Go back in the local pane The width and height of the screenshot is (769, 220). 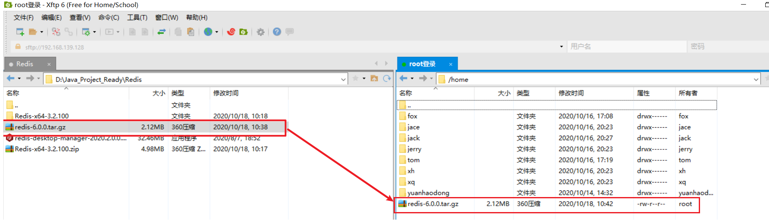[x=11, y=78]
